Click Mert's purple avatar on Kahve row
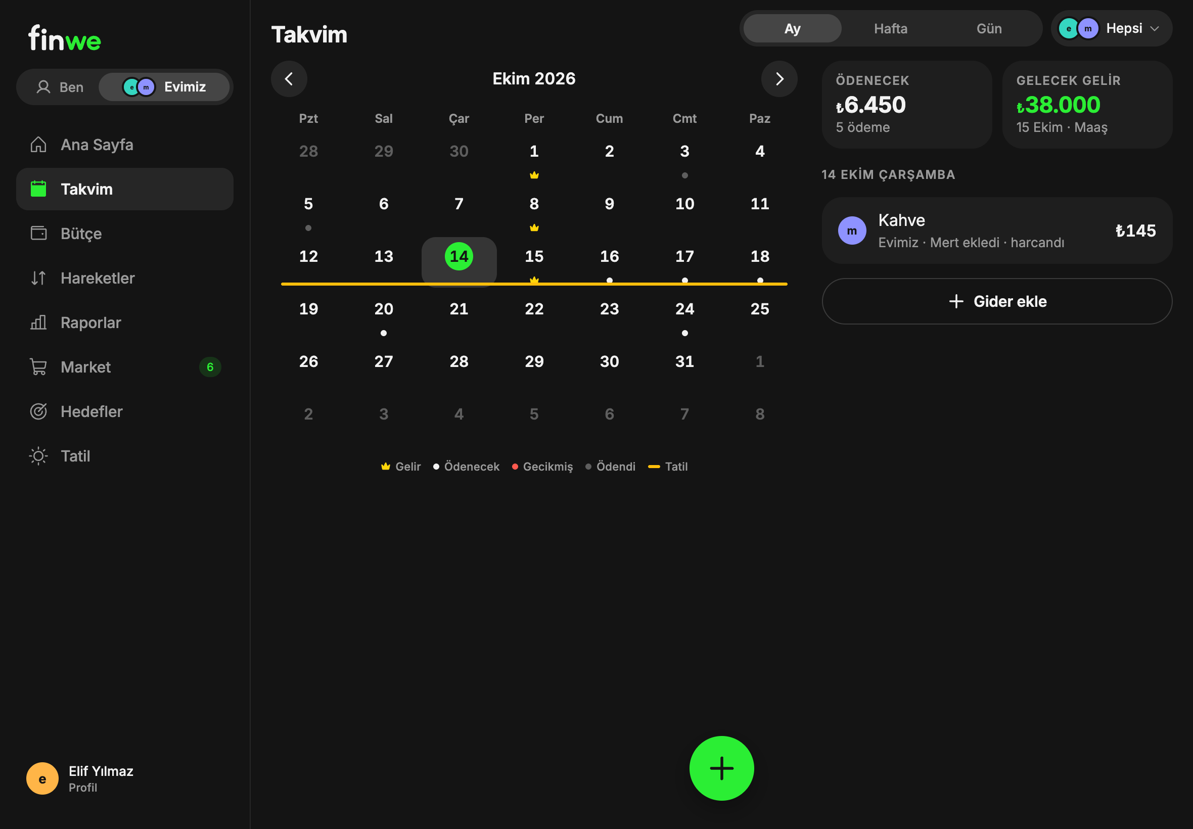This screenshot has width=1193, height=829. coord(852,231)
